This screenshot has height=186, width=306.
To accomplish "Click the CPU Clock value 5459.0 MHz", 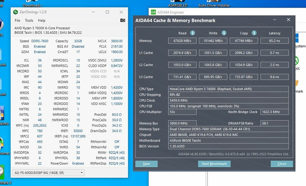I will click(228, 101).
